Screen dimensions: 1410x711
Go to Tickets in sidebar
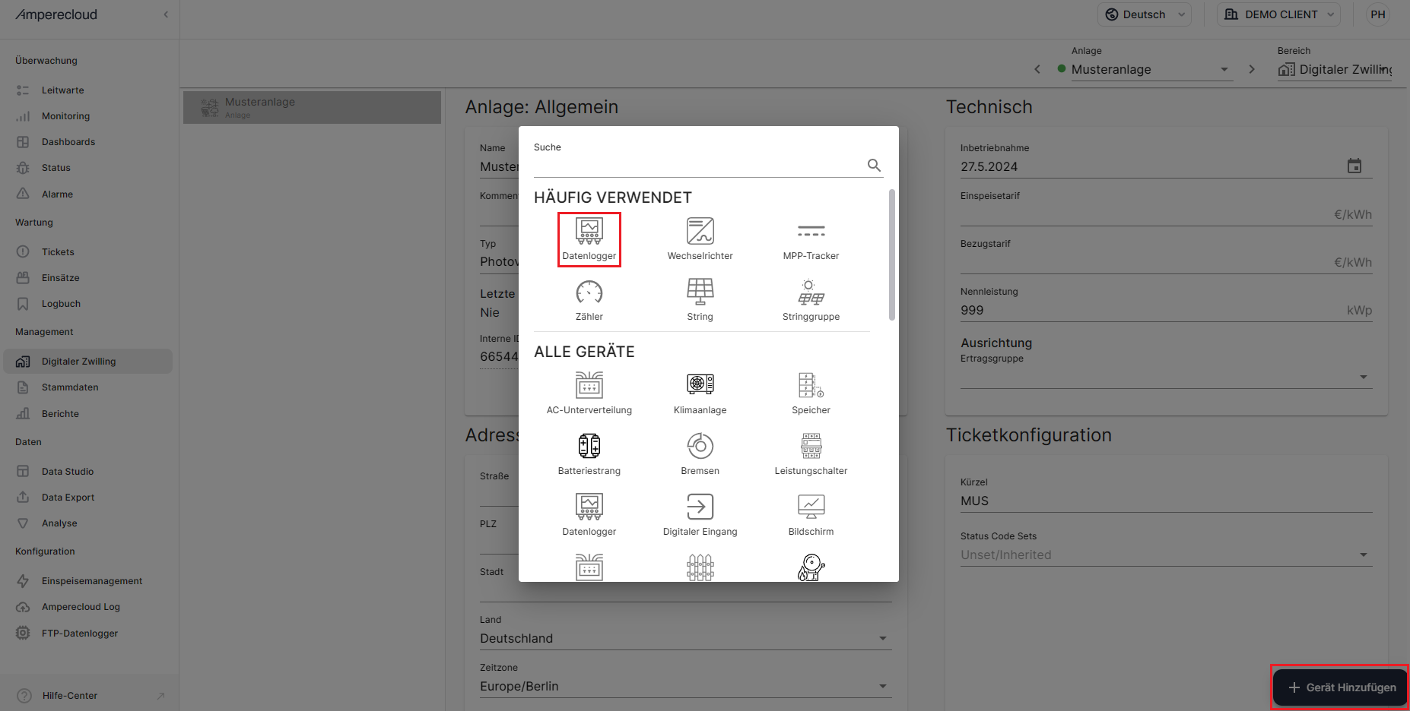click(x=58, y=252)
